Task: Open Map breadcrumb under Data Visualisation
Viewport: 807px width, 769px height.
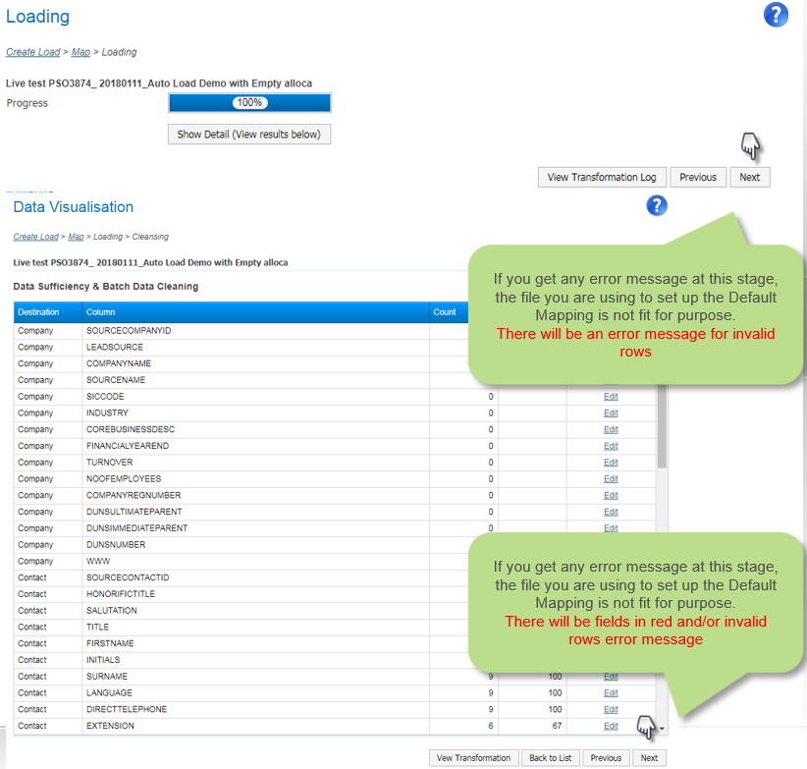Action: click(x=76, y=237)
